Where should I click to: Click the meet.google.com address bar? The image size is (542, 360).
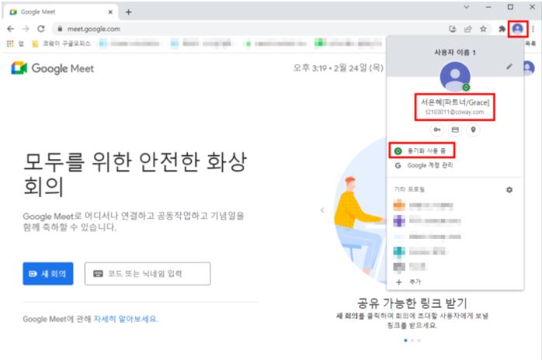pos(249,29)
